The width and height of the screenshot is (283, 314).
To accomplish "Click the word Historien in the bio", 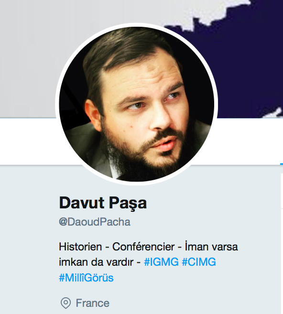I will tap(80, 247).
